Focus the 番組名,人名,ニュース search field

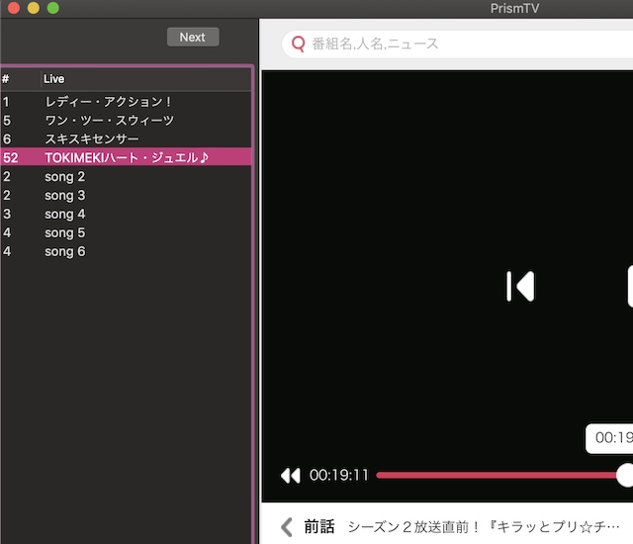click(x=465, y=44)
